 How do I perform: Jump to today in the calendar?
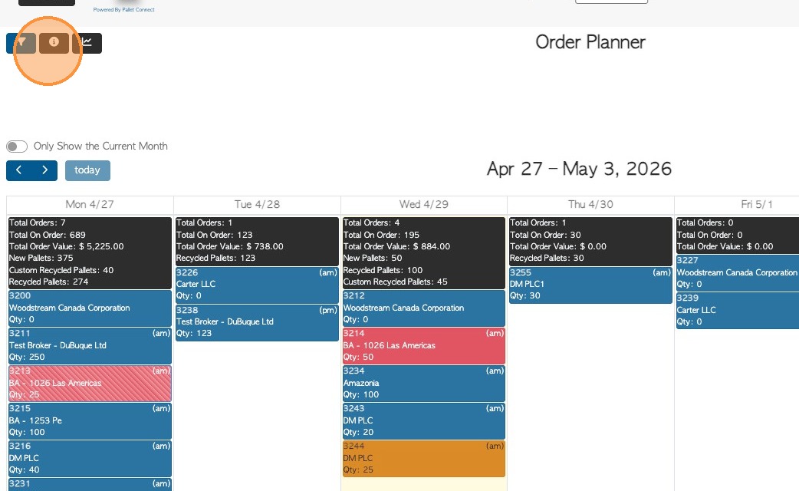click(87, 170)
